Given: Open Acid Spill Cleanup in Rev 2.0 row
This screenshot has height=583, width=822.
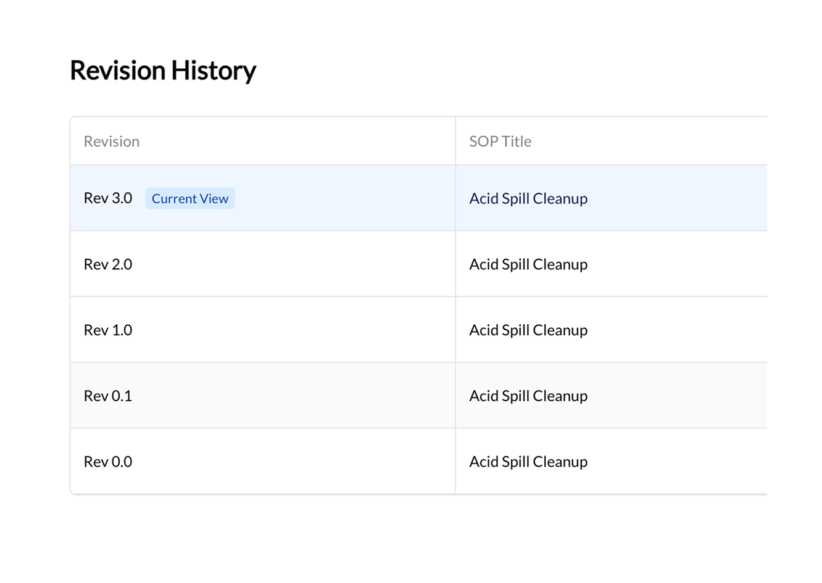Looking at the screenshot, I should coord(528,264).
